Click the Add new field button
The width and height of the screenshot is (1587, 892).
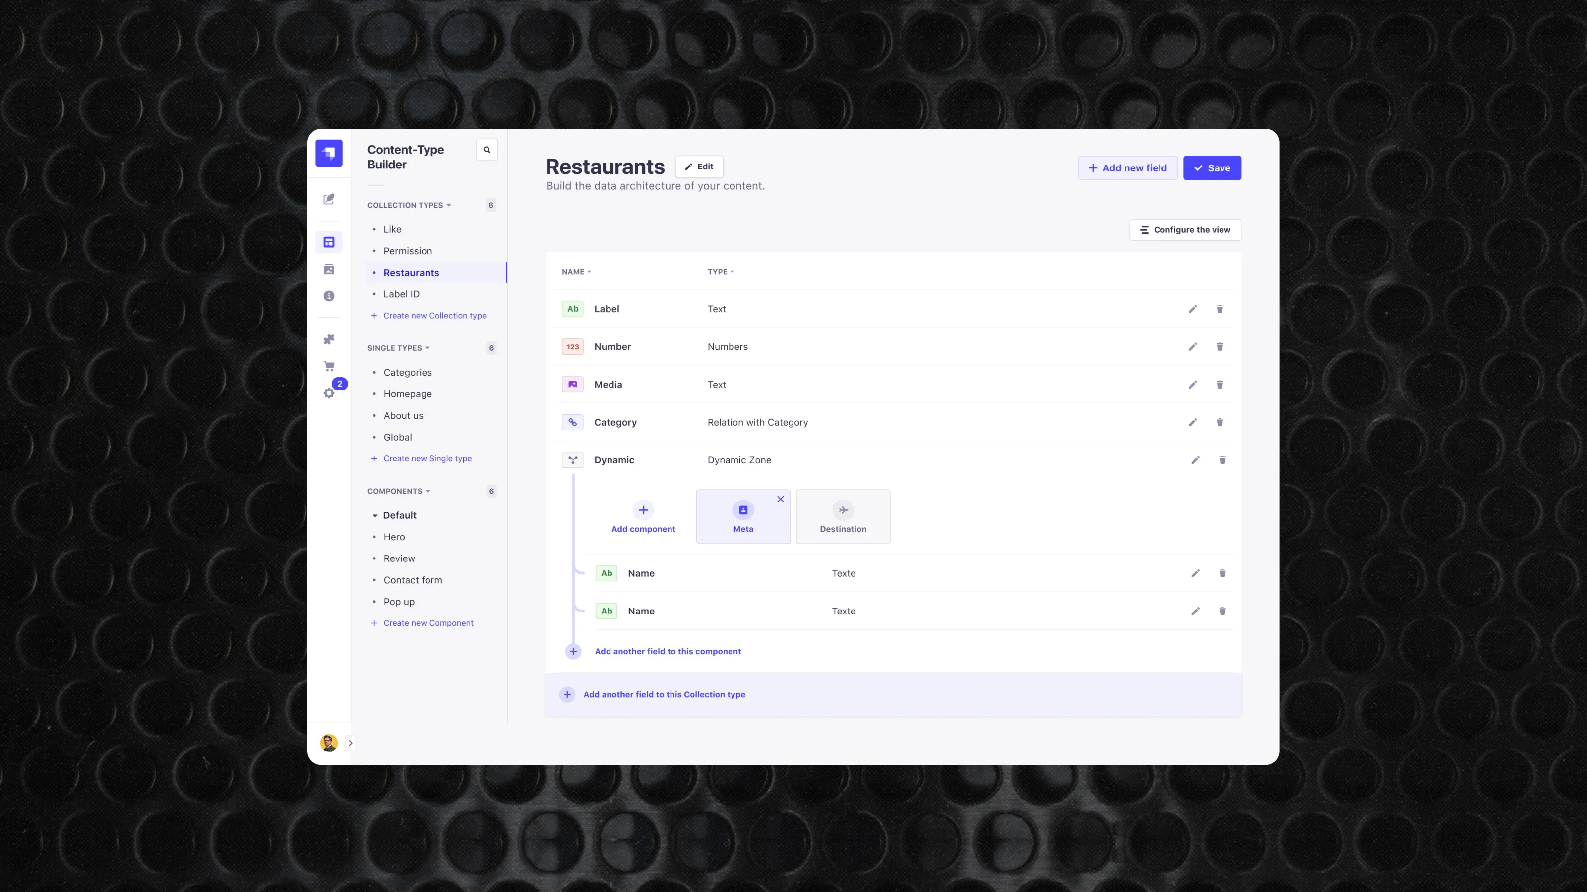click(1127, 167)
